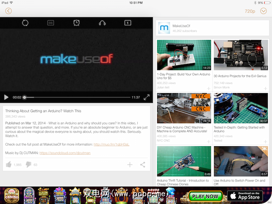Open the Build Your Own Arduino Uno thumbnail
This screenshot has height=204, width=272.
pyautogui.click(x=184, y=55)
